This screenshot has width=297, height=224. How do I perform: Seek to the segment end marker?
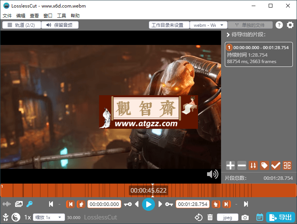(x=226, y=204)
